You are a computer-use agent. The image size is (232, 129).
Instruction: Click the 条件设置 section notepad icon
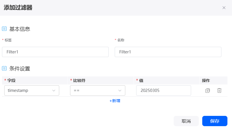(4, 68)
